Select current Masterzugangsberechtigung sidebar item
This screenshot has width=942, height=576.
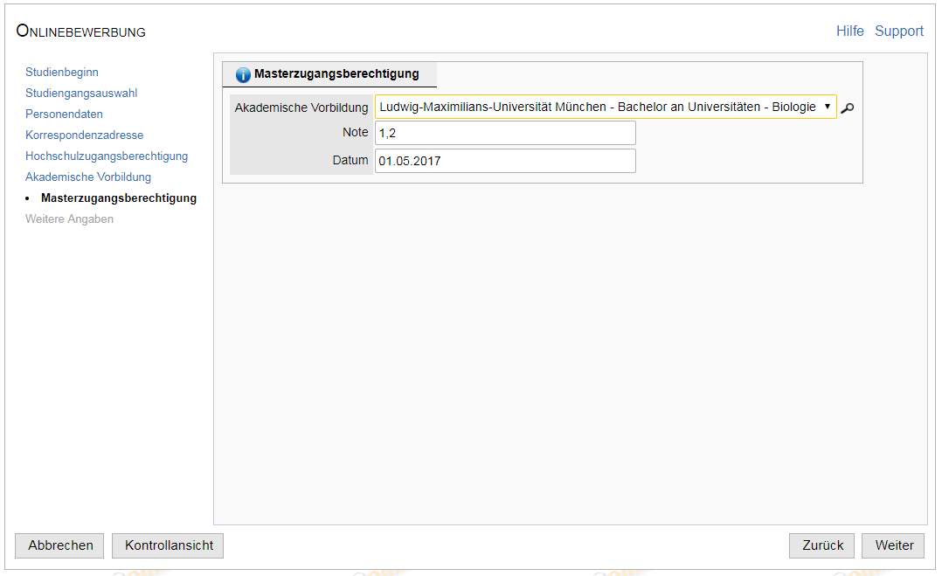[x=118, y=198]
